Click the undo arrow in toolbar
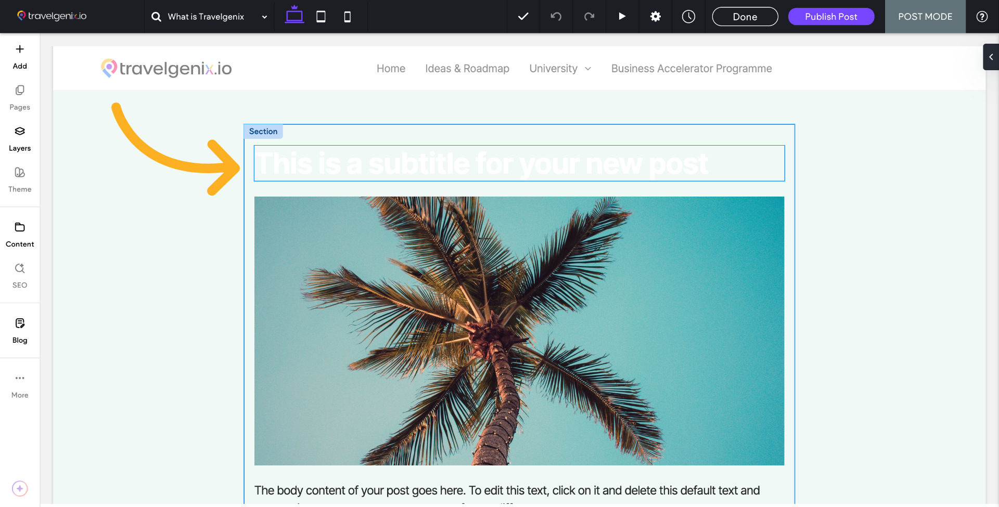The width and height of the screenshot is (999, 507). point(556,17)
